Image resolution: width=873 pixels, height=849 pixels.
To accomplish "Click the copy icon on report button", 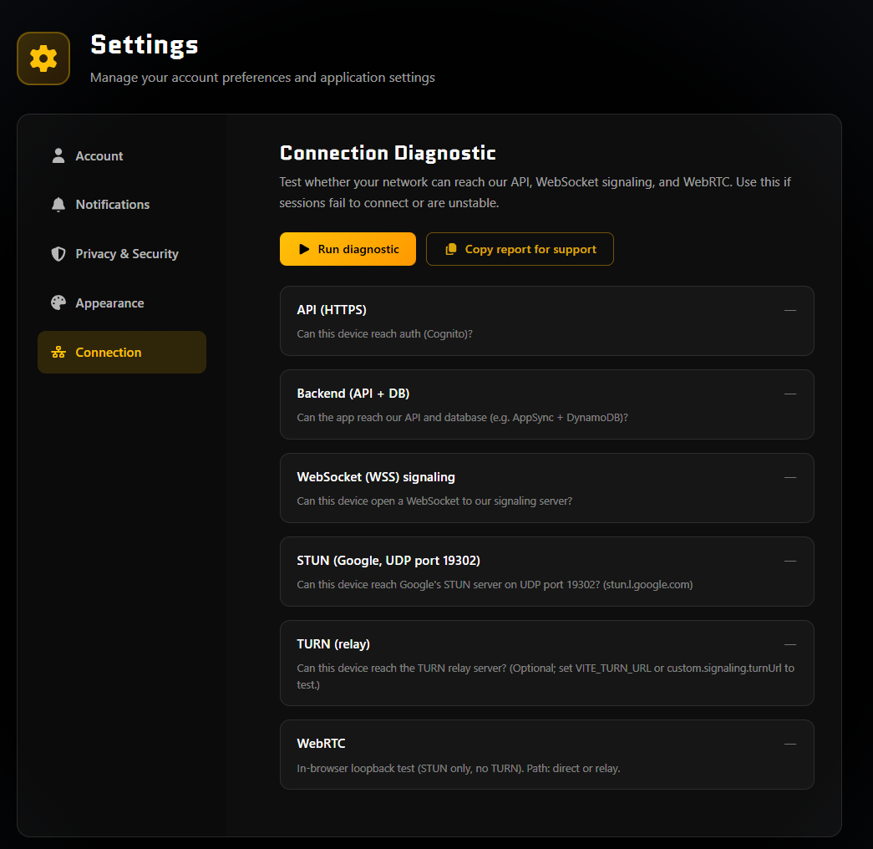I will pyautogui.click(x=451, y=249).
